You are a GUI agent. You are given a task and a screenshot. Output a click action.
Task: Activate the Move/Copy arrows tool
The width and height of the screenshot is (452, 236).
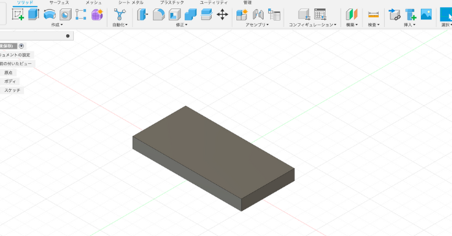[222, 14]
